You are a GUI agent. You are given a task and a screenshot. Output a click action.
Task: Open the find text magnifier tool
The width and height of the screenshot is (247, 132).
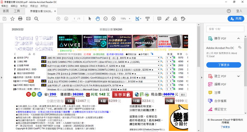tap(36, 19)
